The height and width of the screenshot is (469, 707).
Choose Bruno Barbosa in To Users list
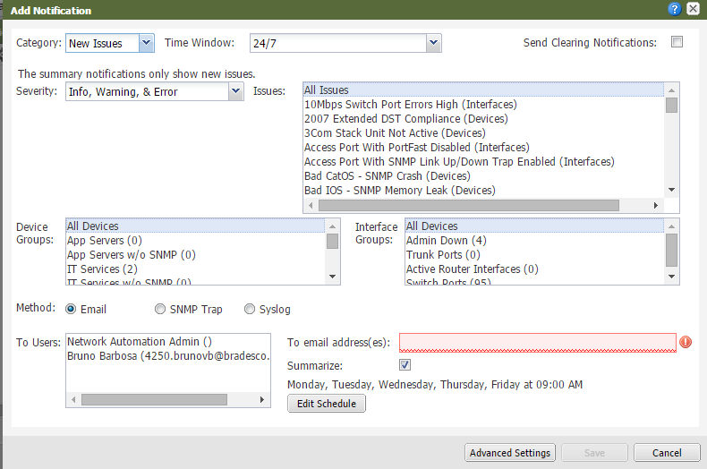168,355
